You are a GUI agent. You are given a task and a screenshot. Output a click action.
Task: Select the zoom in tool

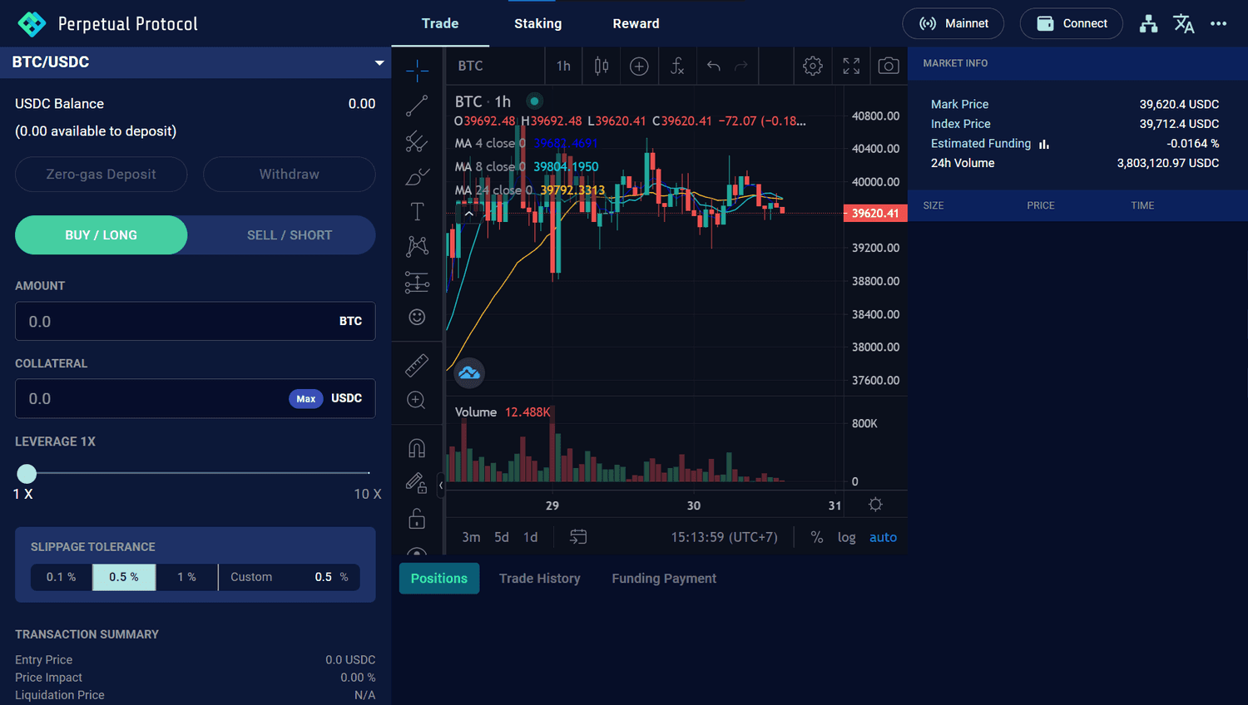coord(417,400)
